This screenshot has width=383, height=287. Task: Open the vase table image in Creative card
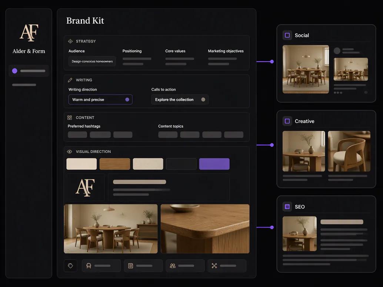coord(304,151)
